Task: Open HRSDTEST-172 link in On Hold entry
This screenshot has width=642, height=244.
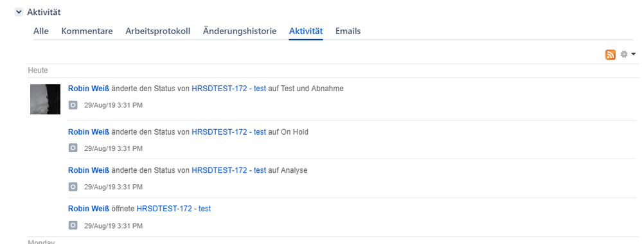Action: pyautogui.click(x=229, y=132)
